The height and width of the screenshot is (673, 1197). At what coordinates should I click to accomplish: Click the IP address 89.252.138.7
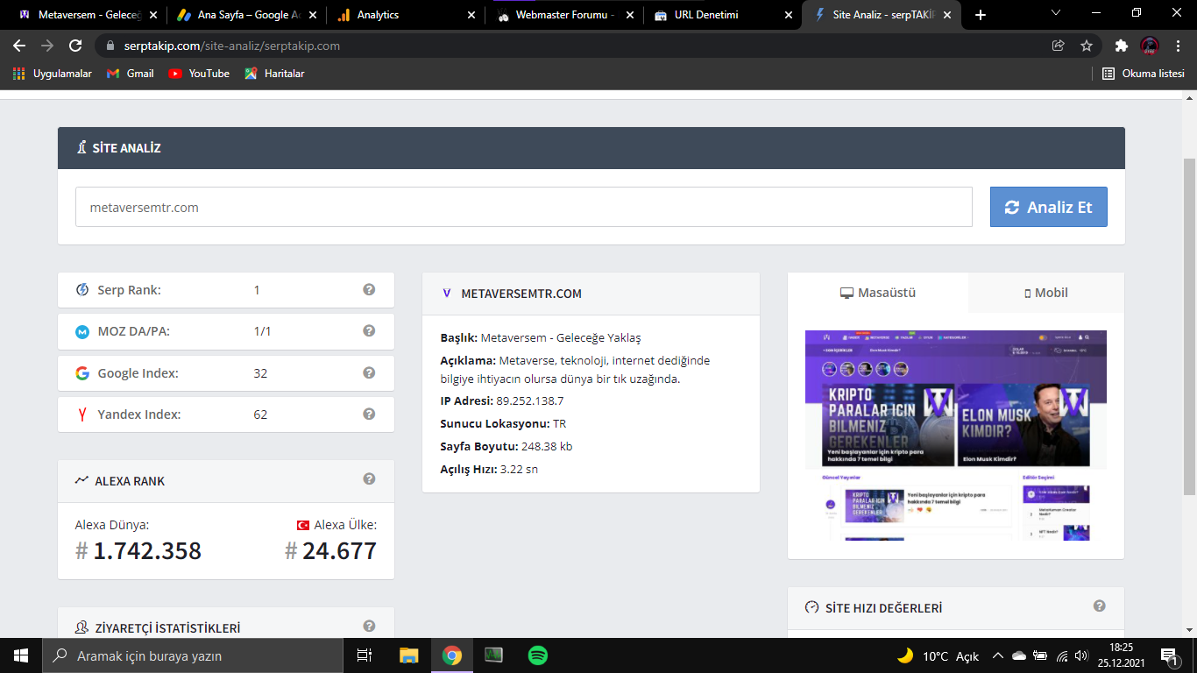click(530, 400)
